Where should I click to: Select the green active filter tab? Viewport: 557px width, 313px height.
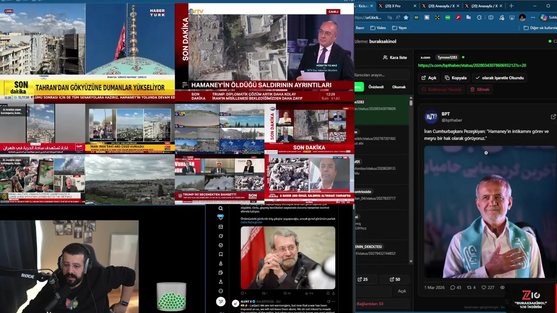pyautogui.click(x=359, y=87)
